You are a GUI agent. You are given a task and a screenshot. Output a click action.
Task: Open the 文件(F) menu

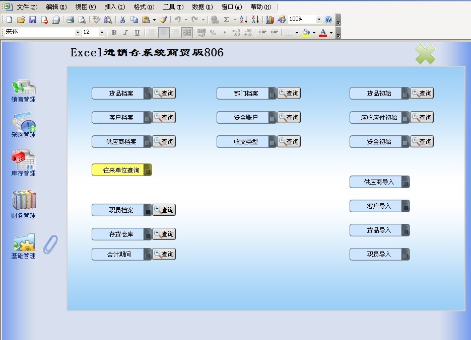[27, 7]
